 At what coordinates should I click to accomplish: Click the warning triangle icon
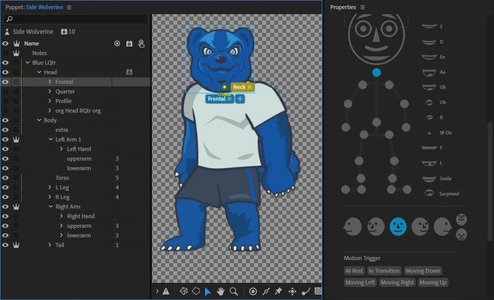tap(166, 291)
